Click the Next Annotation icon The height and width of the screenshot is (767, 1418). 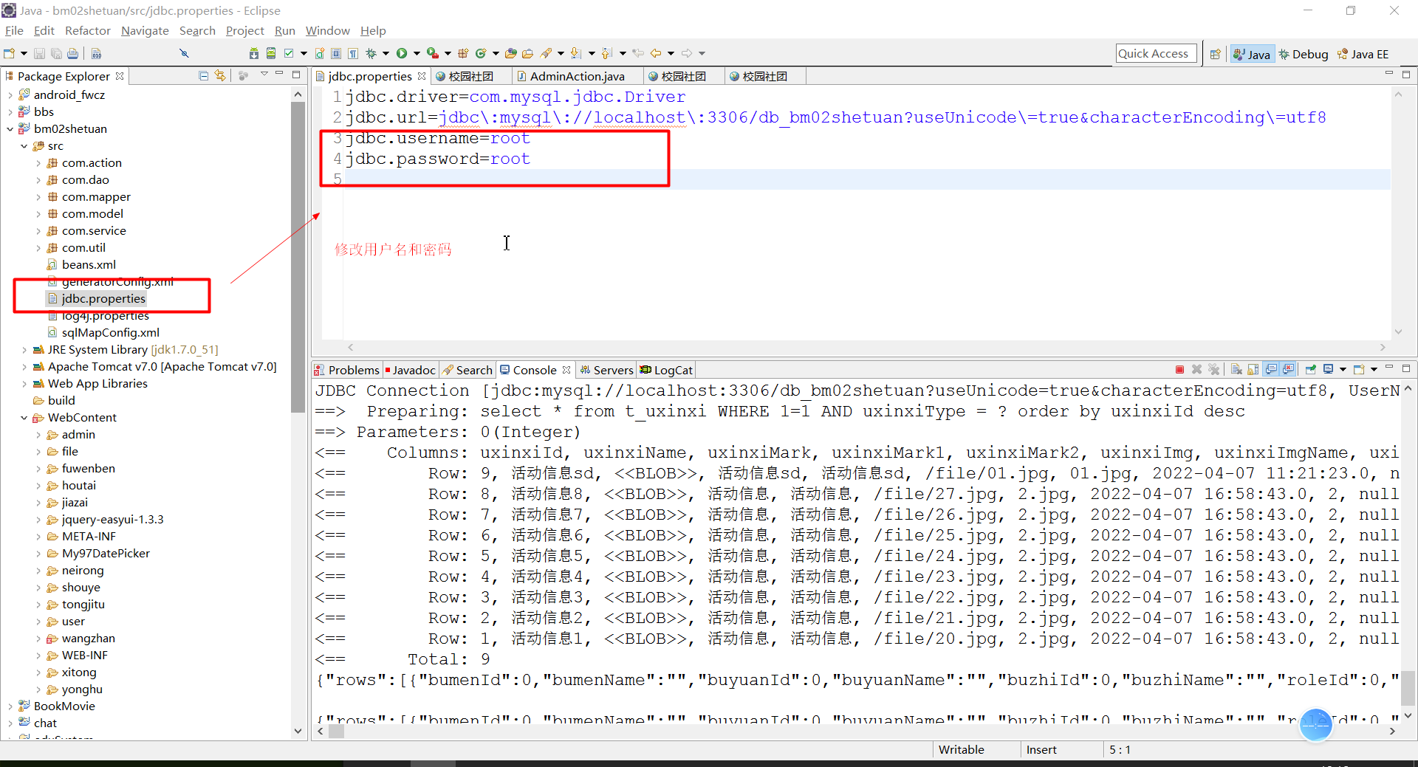click(576, 53)
